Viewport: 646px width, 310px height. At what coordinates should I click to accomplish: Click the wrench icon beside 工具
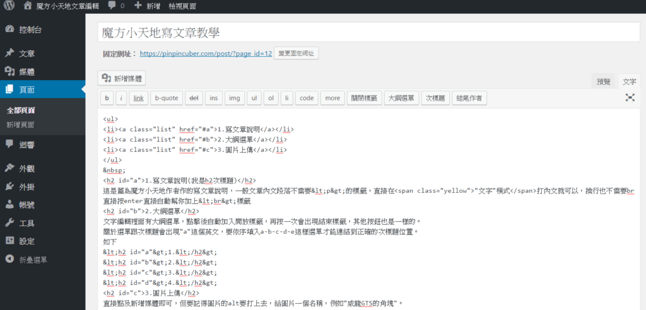tap(9, 223)
